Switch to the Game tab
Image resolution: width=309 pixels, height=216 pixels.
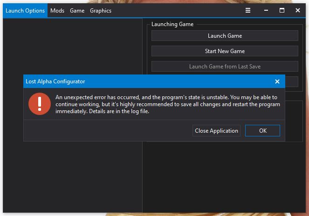[x=77, y=11]
